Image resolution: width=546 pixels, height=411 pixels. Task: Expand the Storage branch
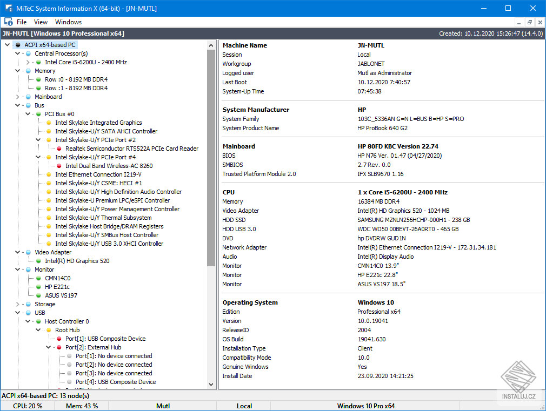coord(18,304)
